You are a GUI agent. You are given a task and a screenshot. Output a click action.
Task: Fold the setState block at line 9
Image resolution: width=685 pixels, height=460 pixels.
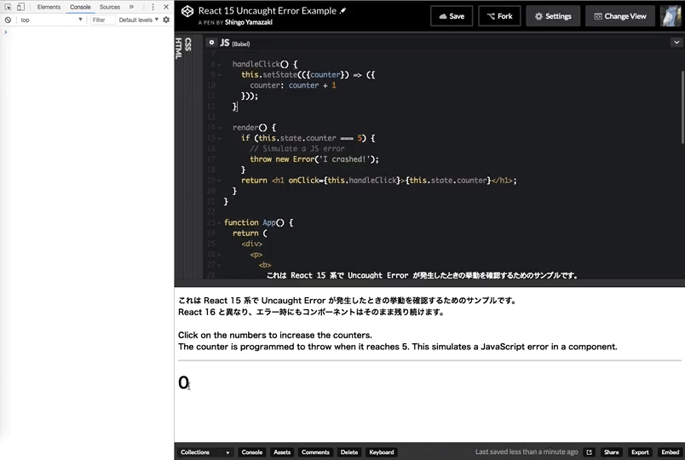[x=219, y=75]
